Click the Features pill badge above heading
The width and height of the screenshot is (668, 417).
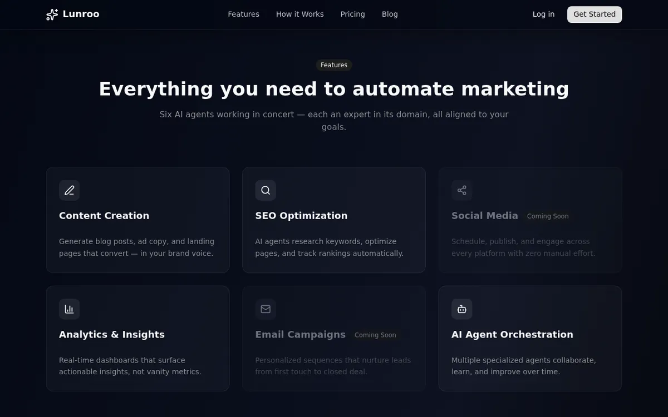tap(334, 65)
